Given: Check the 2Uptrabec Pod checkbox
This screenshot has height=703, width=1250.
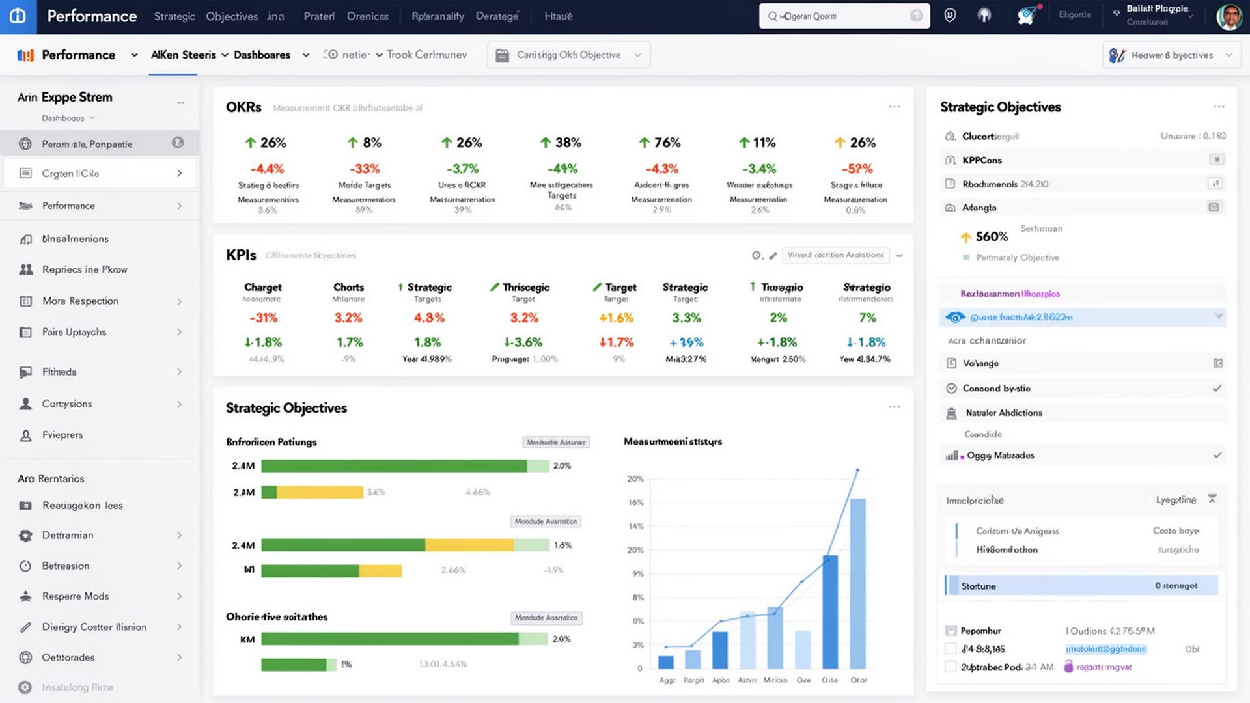Looking at the screenshot, I should point(951,667).
